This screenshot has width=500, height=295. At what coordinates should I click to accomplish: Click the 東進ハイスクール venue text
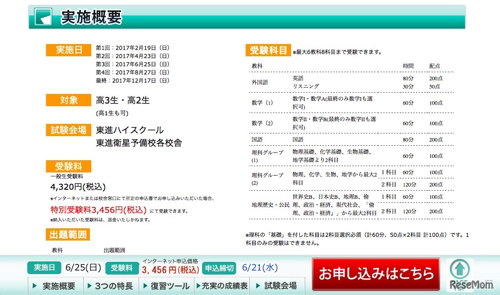tap(130, 130)
